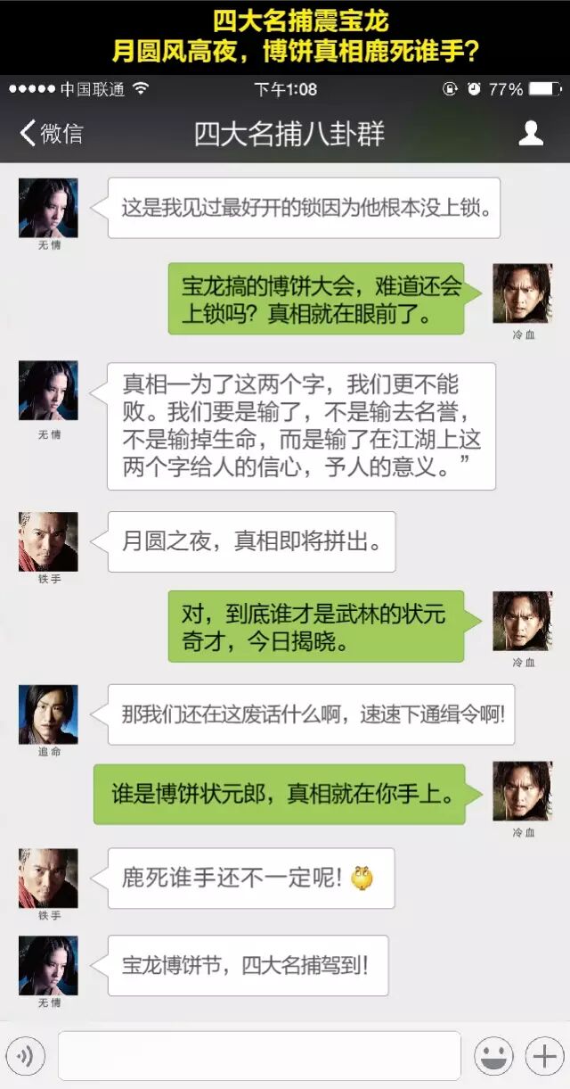The height and width of the screenshot is (1089, 570).
Task: Select the green 谁是博饼状元郎 message bubble
Action: [281, 794]
